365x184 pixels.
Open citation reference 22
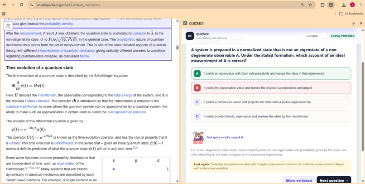click(x=135, y=148)
